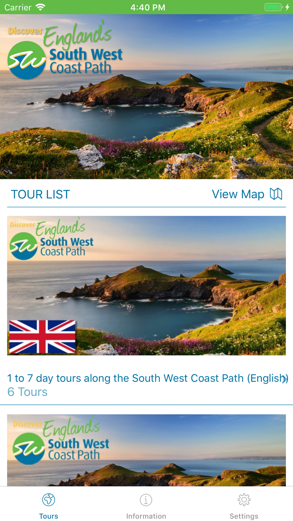Tap the SW logo in header banner
Screen dimensions: 293x521
pyautogui.click(x=26, y=60)
